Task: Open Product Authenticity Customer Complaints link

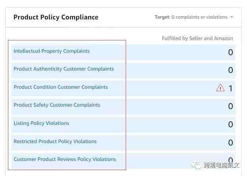Action: point(64,69)
